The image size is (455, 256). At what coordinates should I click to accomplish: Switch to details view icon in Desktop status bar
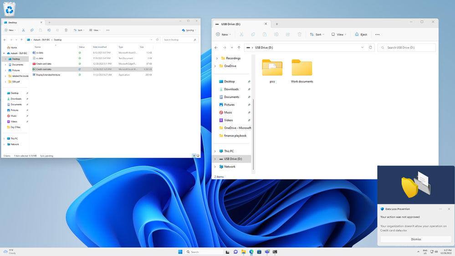pos(194,156)
